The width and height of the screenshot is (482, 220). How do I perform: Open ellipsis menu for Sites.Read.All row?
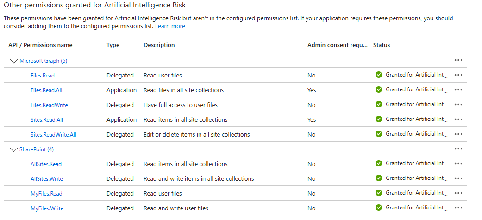458,119
